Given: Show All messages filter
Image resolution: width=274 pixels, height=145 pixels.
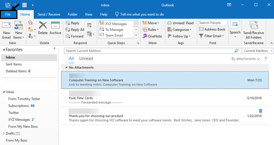Looking at the screenshot, I should [71, 59].
